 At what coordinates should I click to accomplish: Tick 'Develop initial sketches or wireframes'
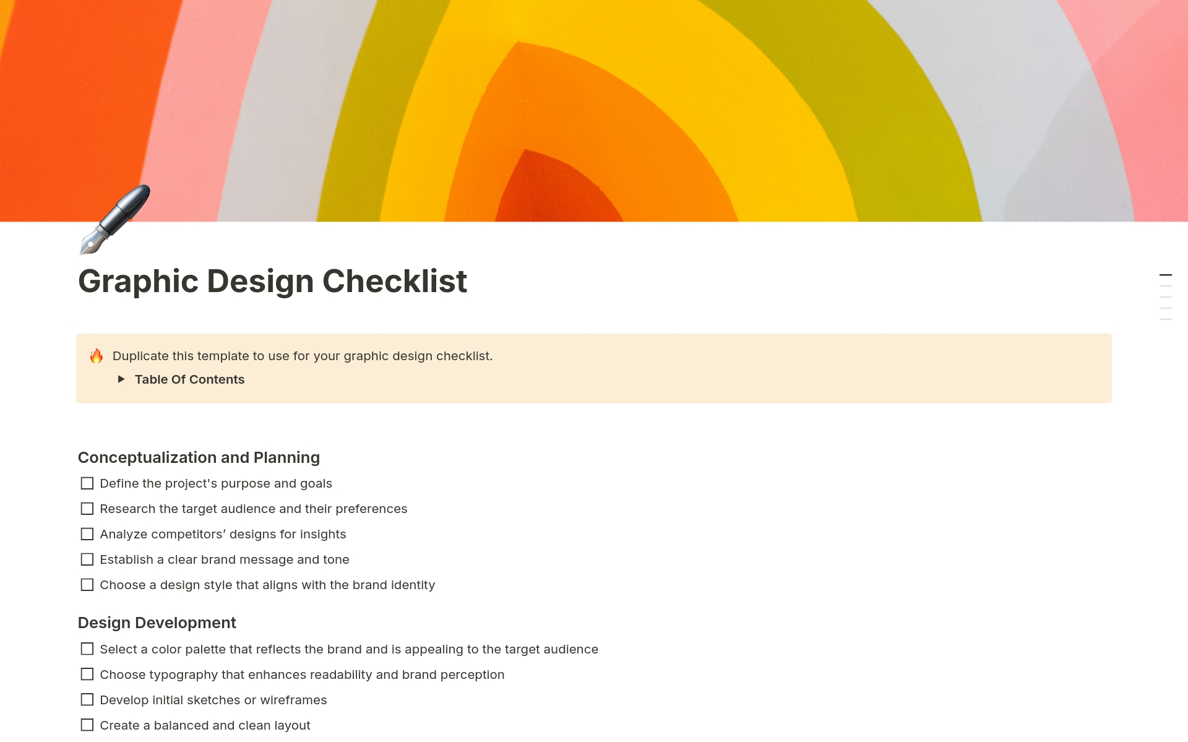coord(87,699)
